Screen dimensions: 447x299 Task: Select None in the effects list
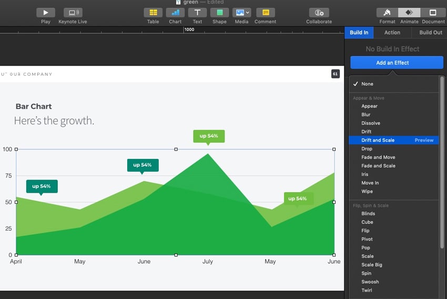[x=367, y=84]
